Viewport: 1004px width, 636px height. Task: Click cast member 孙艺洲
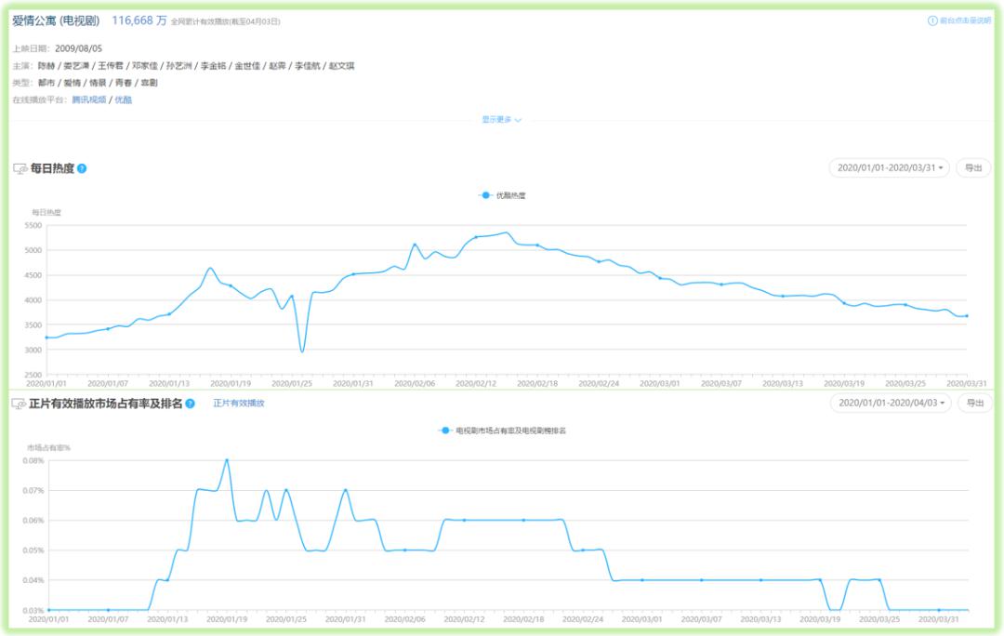tap(178, 65)
